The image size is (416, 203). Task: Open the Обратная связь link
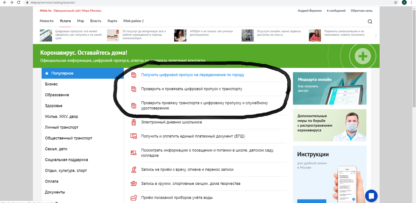pyautogui.click(x=362, y=11)
